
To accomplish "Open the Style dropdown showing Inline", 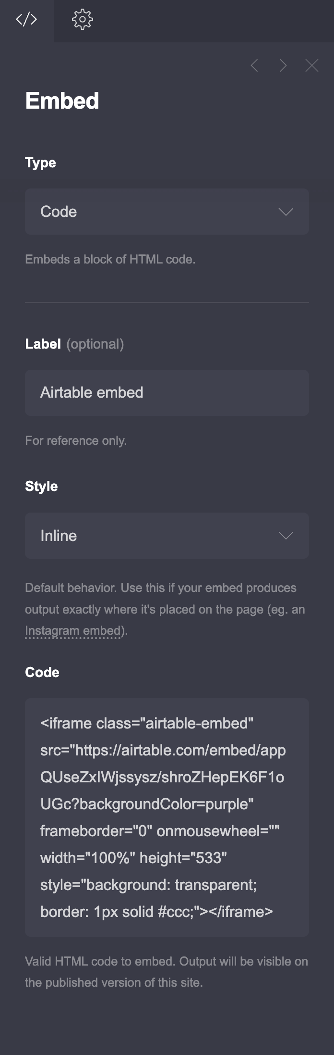I will click(167, 536).
